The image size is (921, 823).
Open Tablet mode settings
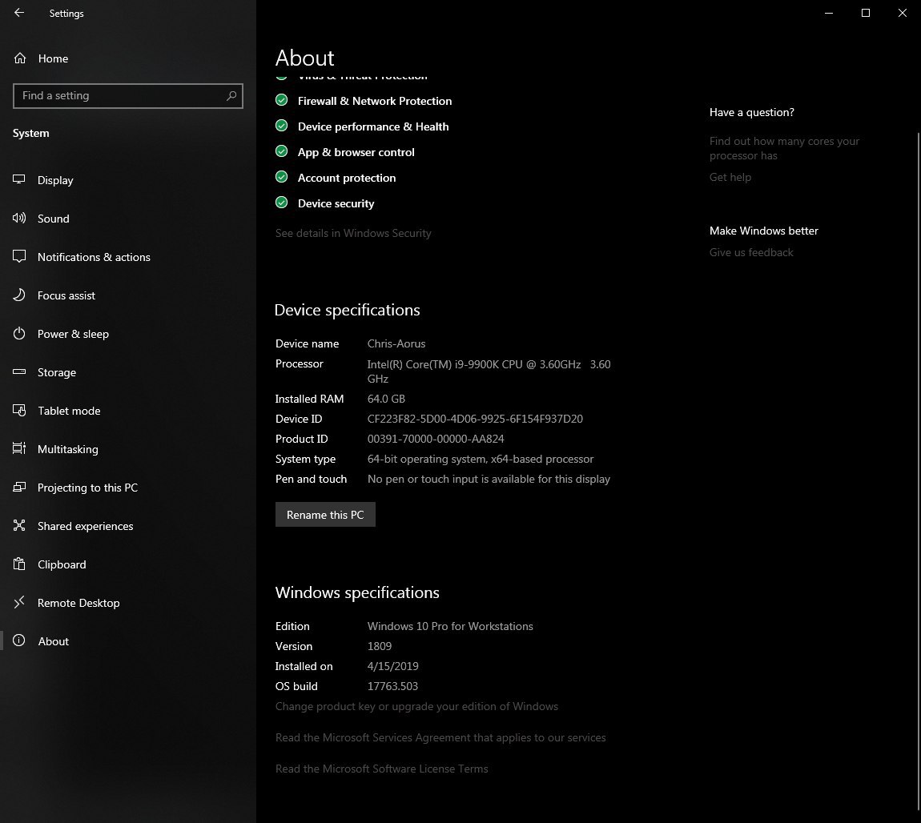click(x=128, y=411)
